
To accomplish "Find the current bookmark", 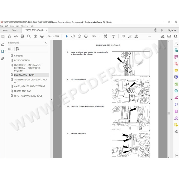I will point(17,49).
